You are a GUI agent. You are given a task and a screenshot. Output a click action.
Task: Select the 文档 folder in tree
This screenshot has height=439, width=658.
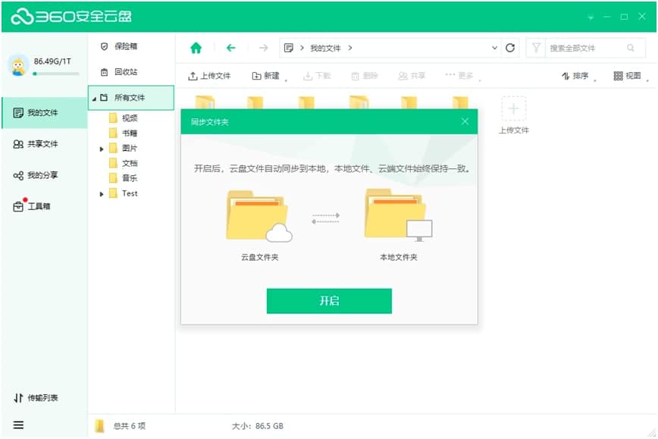[x=124, y=163]
